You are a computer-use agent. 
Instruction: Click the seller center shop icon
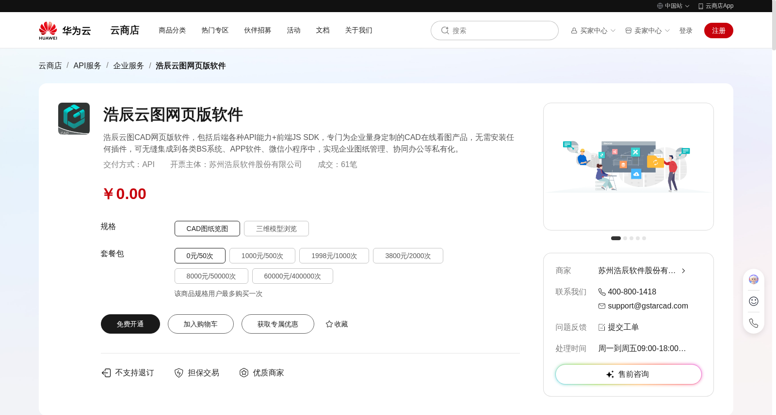629,31
